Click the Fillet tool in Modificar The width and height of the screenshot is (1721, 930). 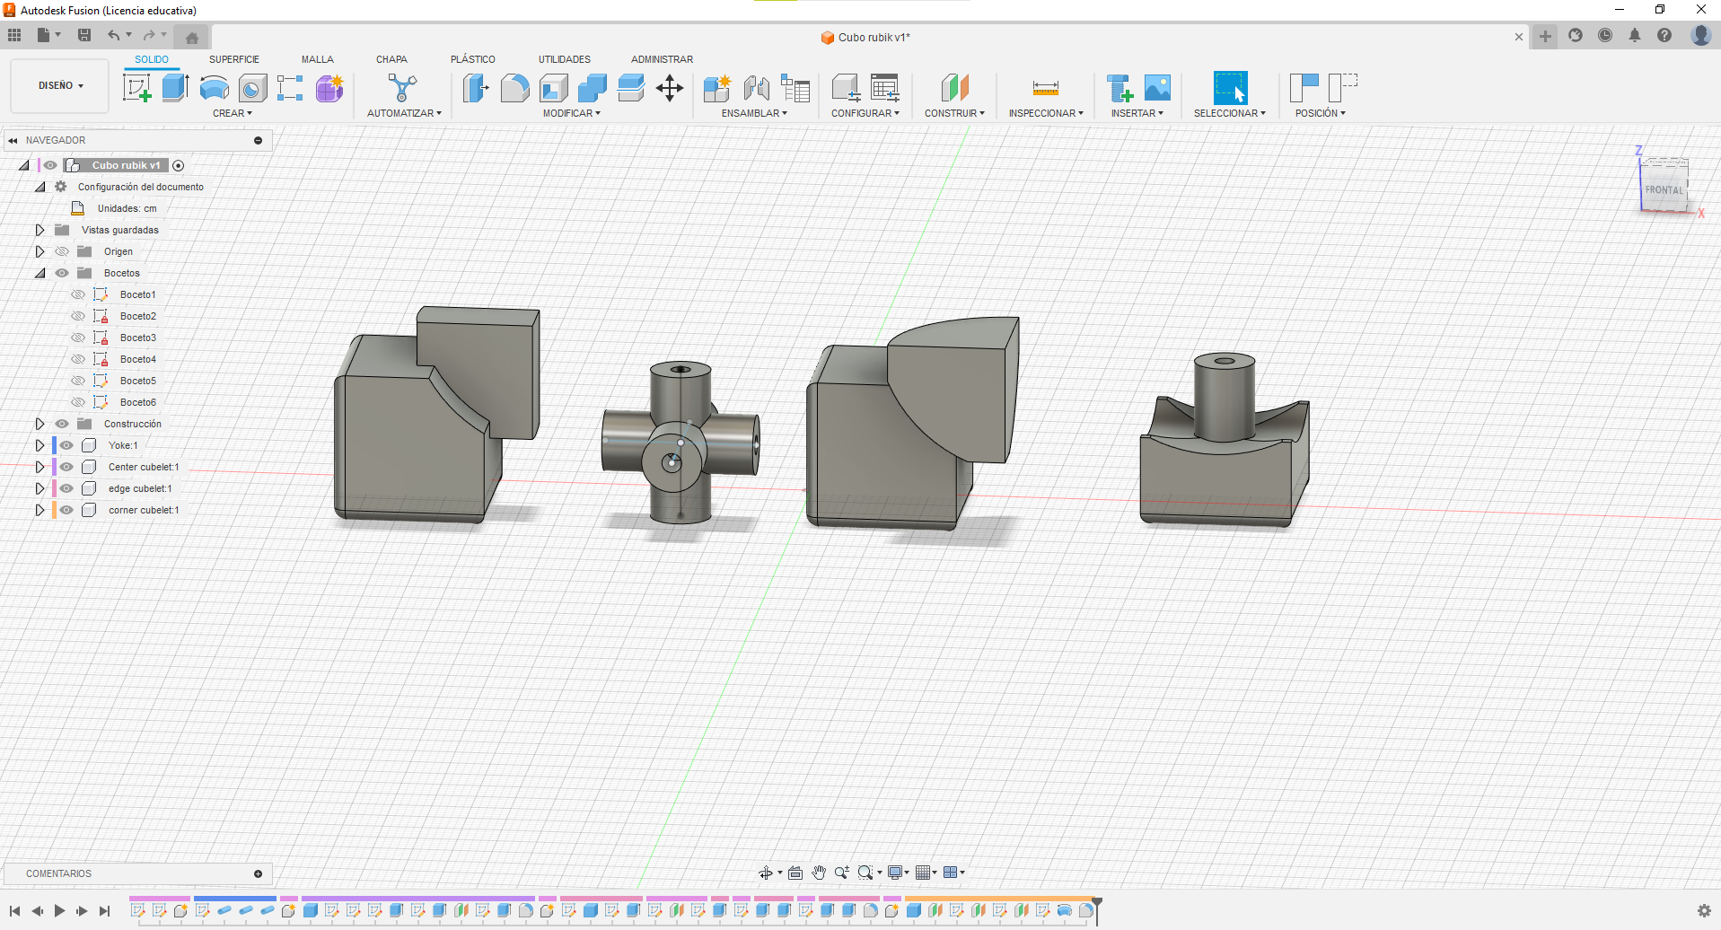[x=514, y=88]
